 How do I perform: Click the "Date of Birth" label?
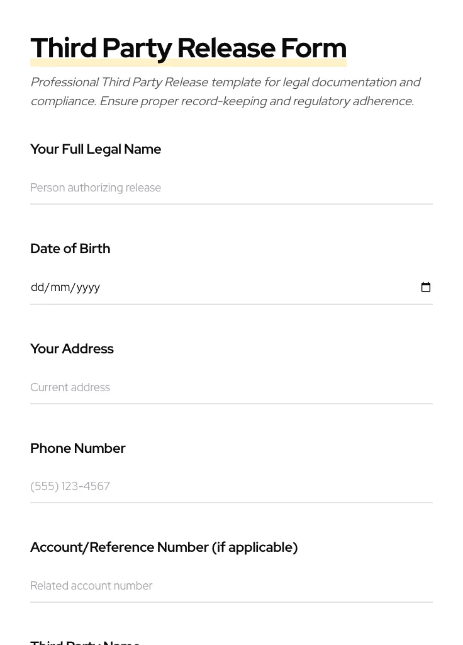pyautogui.click(x=70, y=249)
